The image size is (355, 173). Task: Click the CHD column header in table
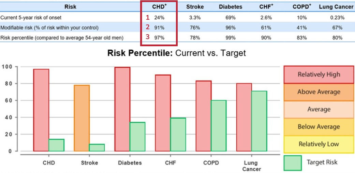coord(159,6)
